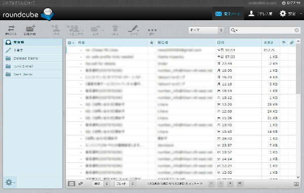Go to next page of messages
This screenshot has width=304, height=193.
tap(230, 183)
